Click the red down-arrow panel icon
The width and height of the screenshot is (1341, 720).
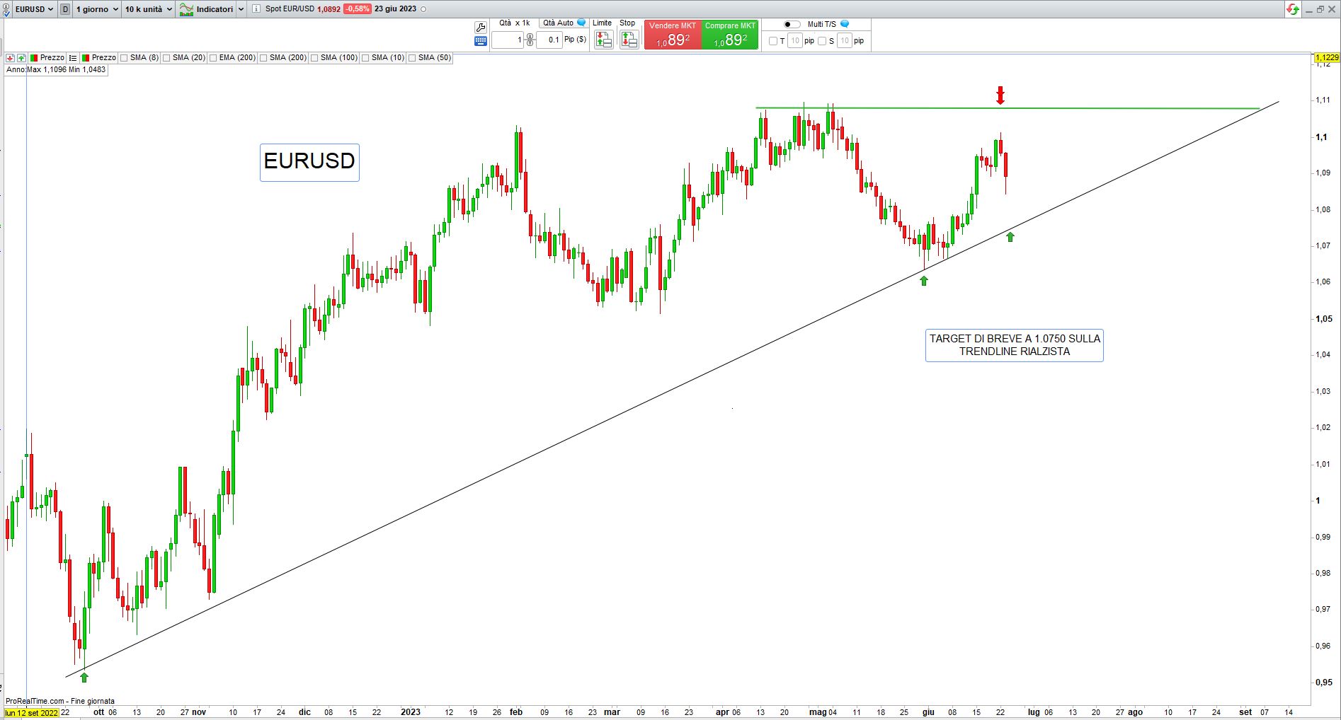coord(10,58)
